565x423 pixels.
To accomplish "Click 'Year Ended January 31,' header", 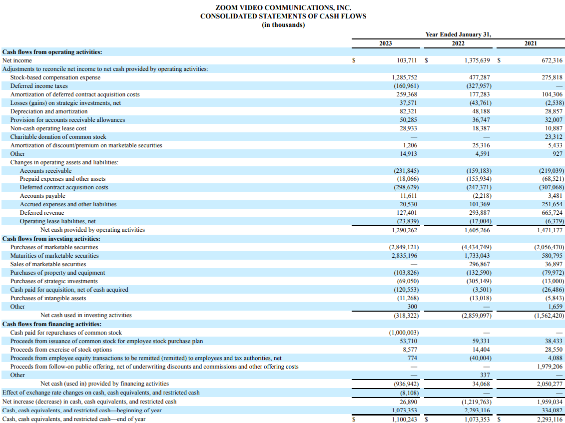I will [x=458, y=34].
